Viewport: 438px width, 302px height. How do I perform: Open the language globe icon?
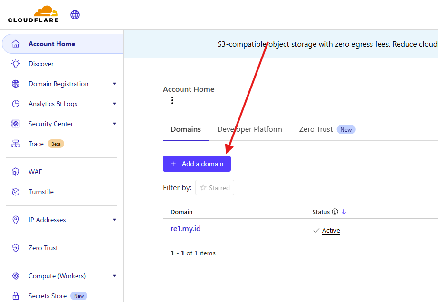pos(75,15)
